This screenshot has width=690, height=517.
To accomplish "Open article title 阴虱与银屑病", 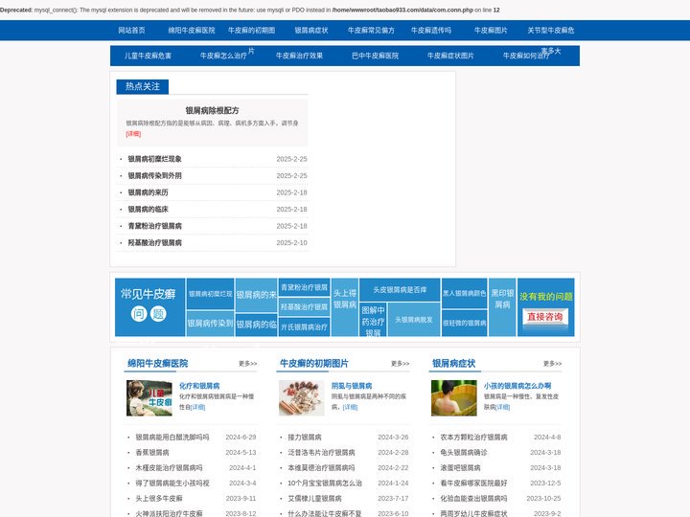I will point(352,386).
